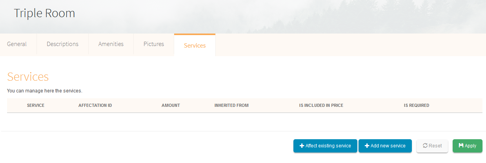Click the Affectation ID column header

(x=95, y=105)
